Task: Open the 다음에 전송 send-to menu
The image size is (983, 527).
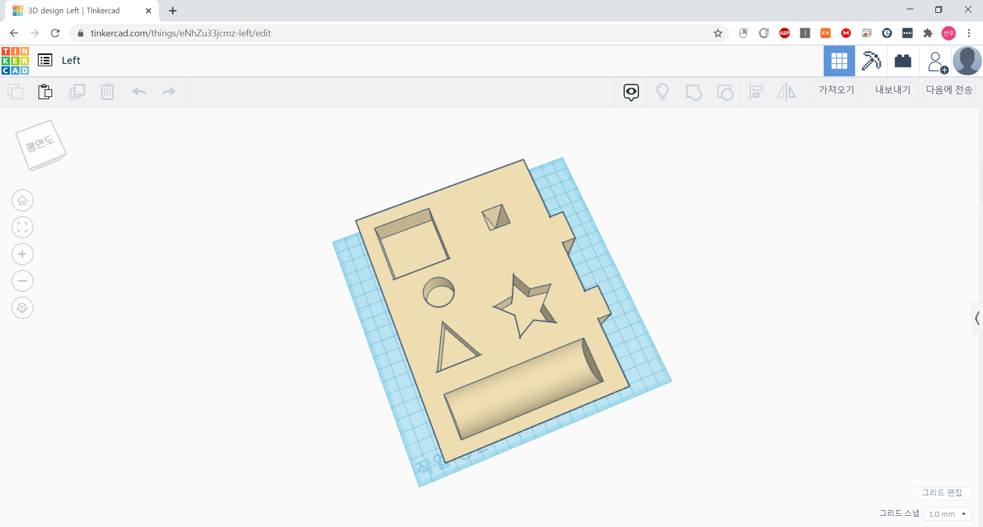Action: pyautogui.click(x=949, y=91)
